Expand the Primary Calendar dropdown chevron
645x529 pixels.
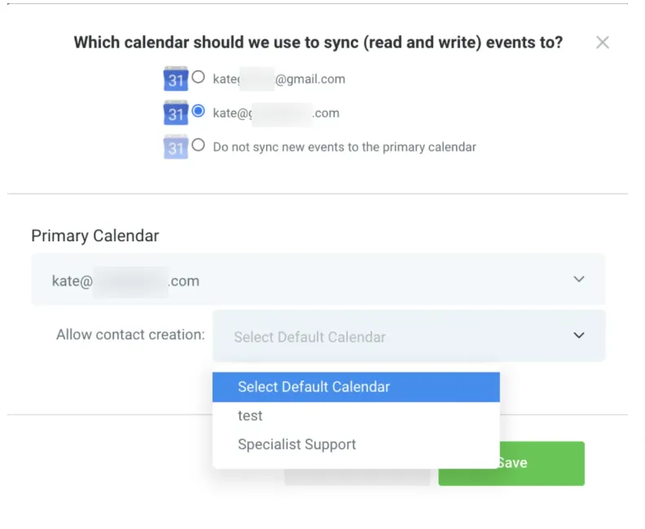tap(579, 280)
